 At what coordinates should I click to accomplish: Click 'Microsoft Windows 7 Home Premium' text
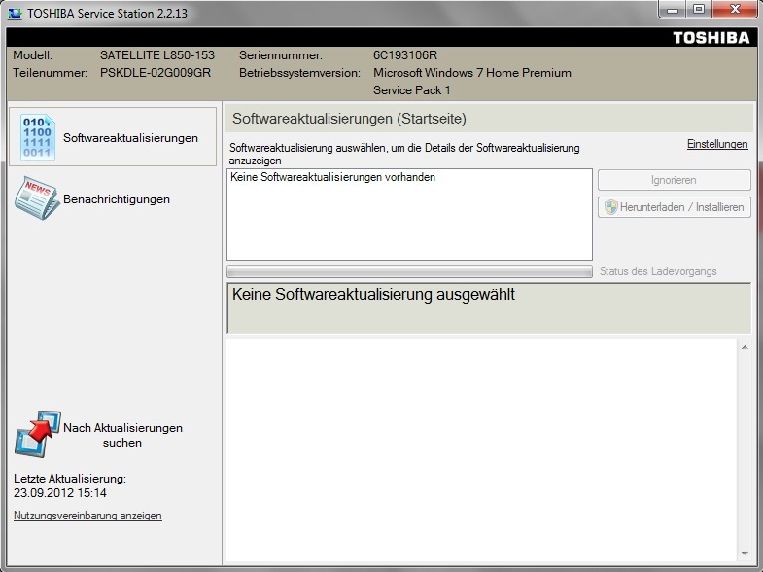(472, 73)
